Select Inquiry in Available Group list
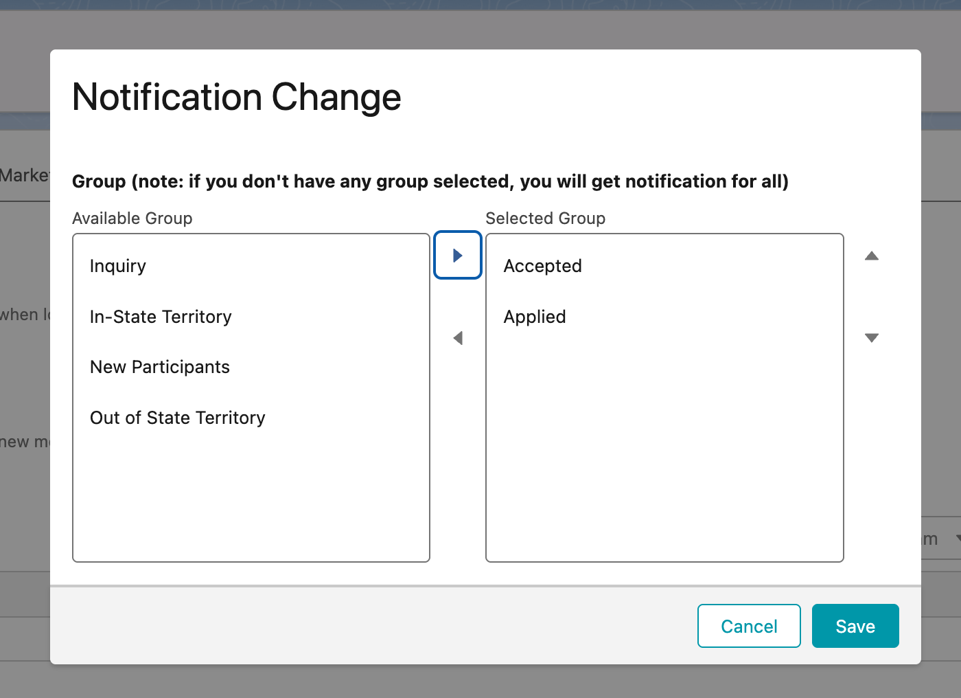The height and width of the screenshot is (698, 961). pyautogui.click(x=118, y=266)
